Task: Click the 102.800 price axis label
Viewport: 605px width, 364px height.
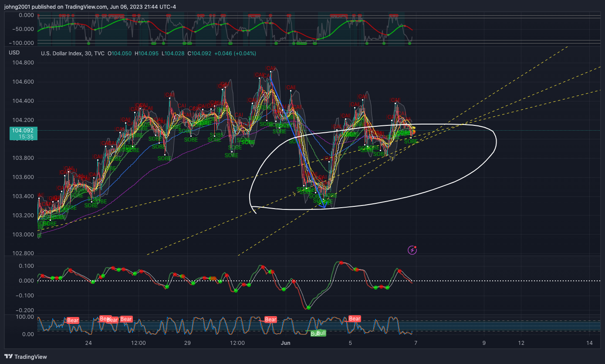Action: pos(23,253)
